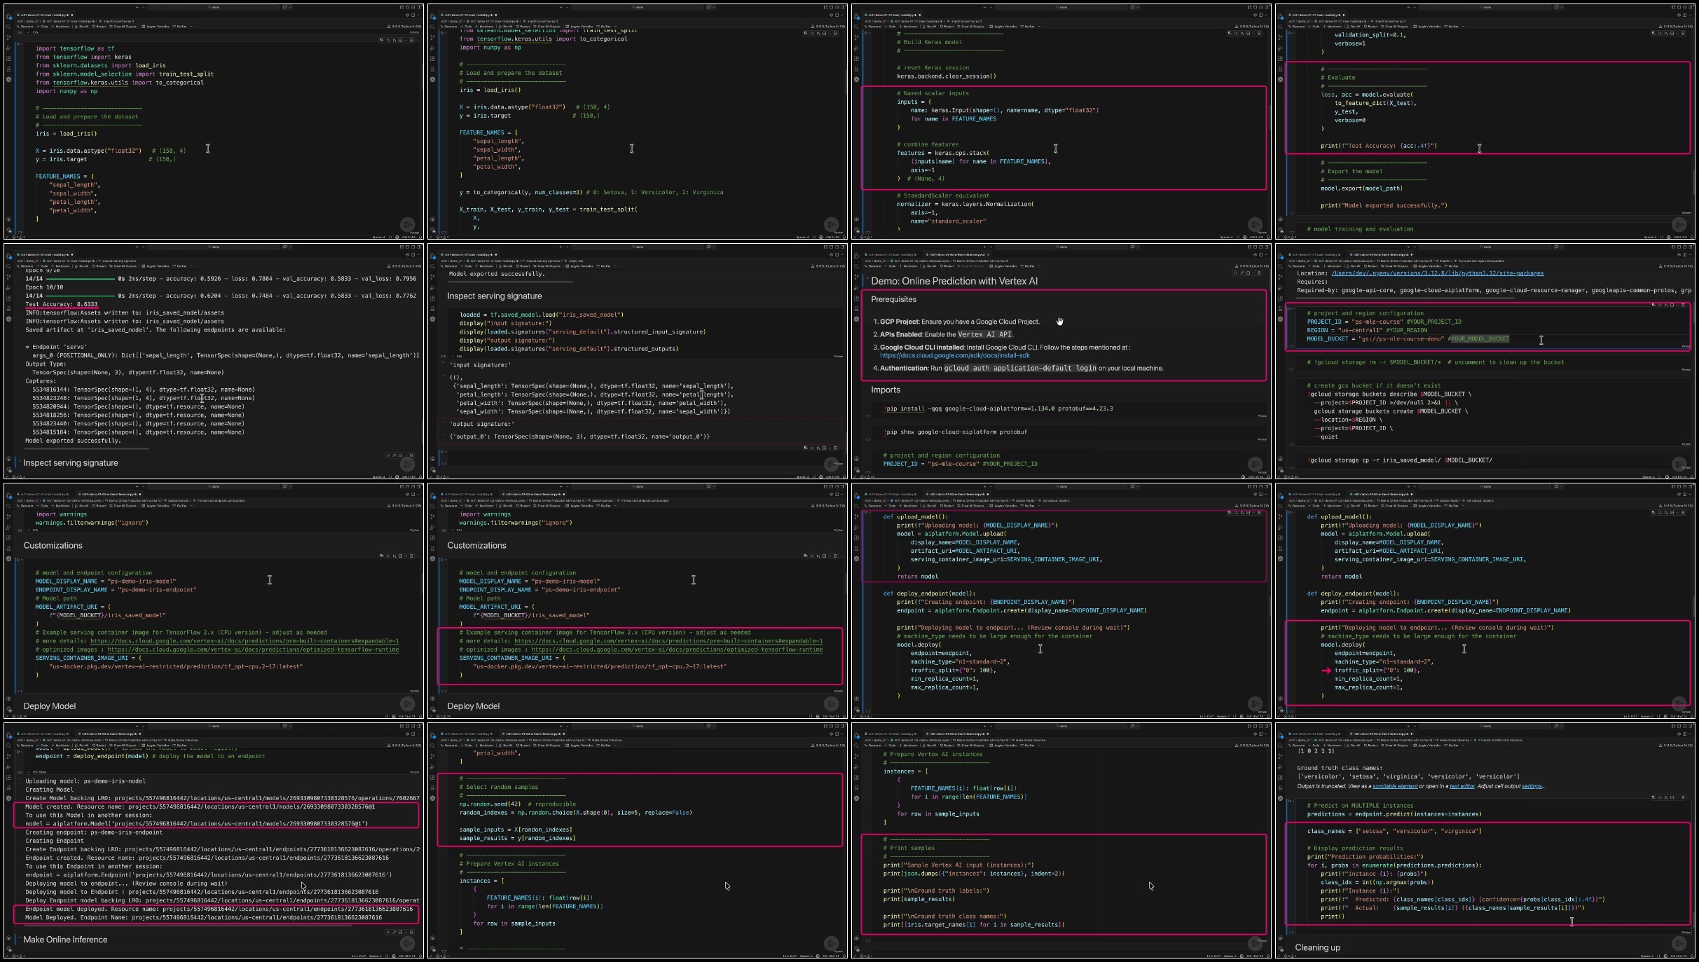Open Run and Debug in 'Build Keras model' frame

pyautogui.click(x=856, y=48)
